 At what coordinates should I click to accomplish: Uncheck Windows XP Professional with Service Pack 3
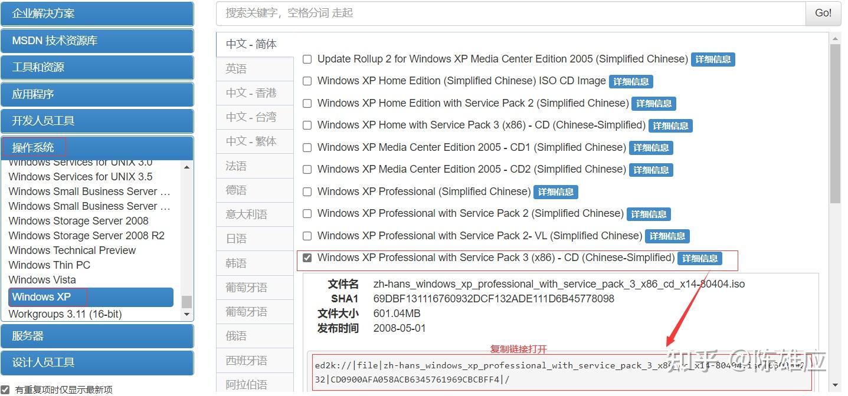coord(307,258)
